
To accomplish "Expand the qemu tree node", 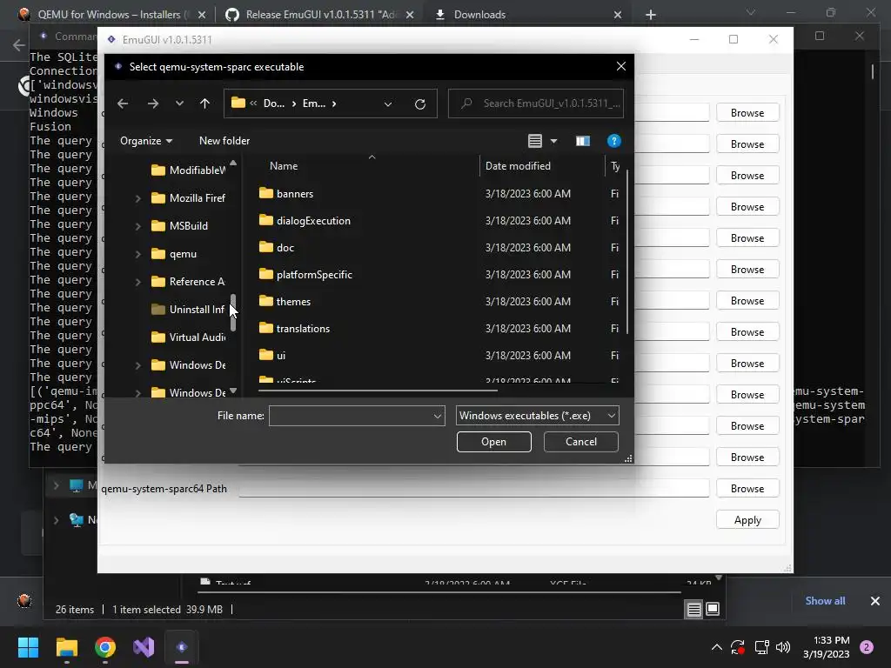I will tap(138, 254).
